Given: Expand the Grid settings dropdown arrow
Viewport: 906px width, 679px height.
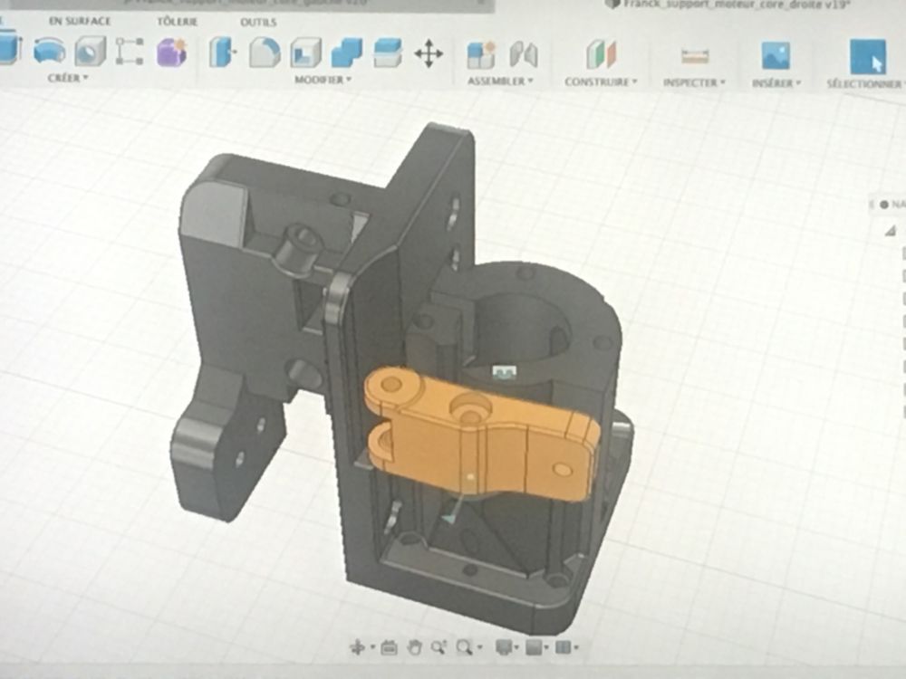Looking at the screenshot, I should coord(546,648).
